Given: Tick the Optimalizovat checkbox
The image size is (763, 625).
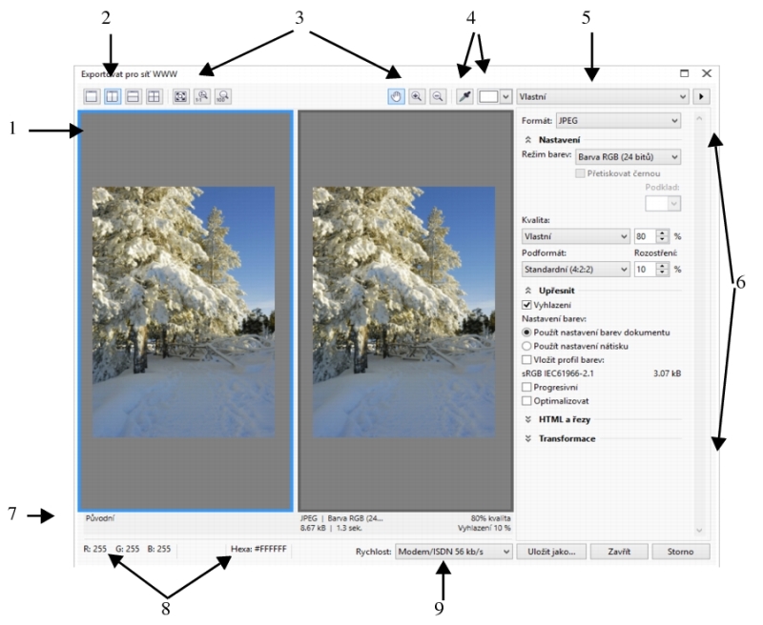Looking at the screenshot, I should 527,401.
